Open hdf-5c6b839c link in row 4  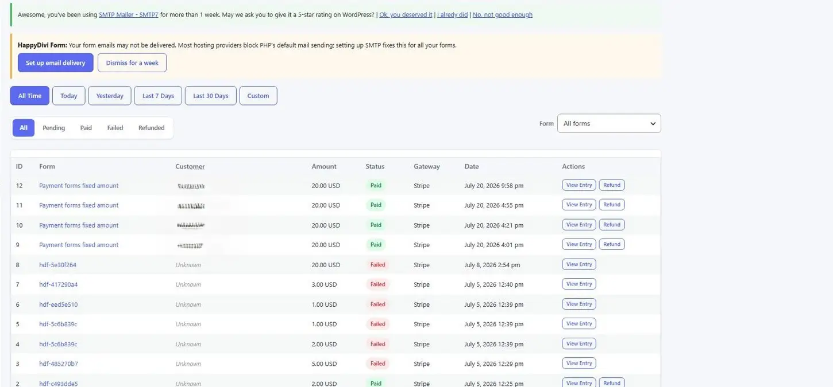click(58, 344)
